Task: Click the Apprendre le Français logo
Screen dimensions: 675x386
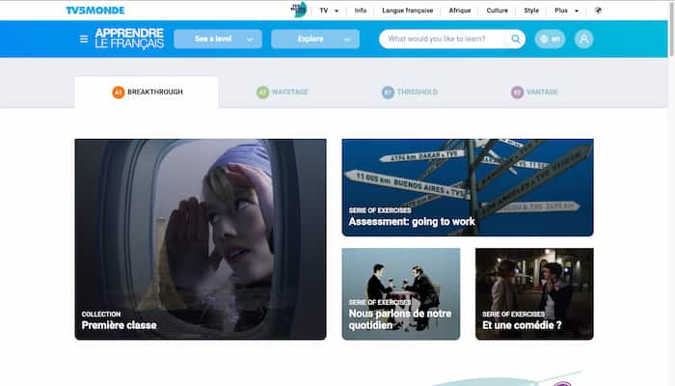Action: 129,39
